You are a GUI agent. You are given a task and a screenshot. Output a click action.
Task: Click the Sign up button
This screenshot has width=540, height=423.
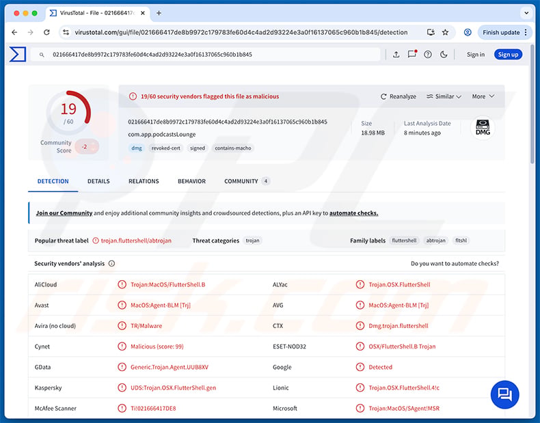click(508, 55)
